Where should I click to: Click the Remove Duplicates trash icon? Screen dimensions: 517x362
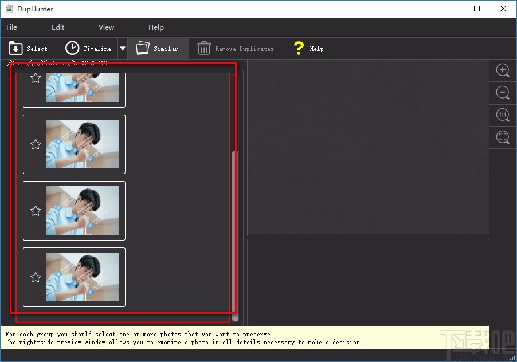pos(204,49)
